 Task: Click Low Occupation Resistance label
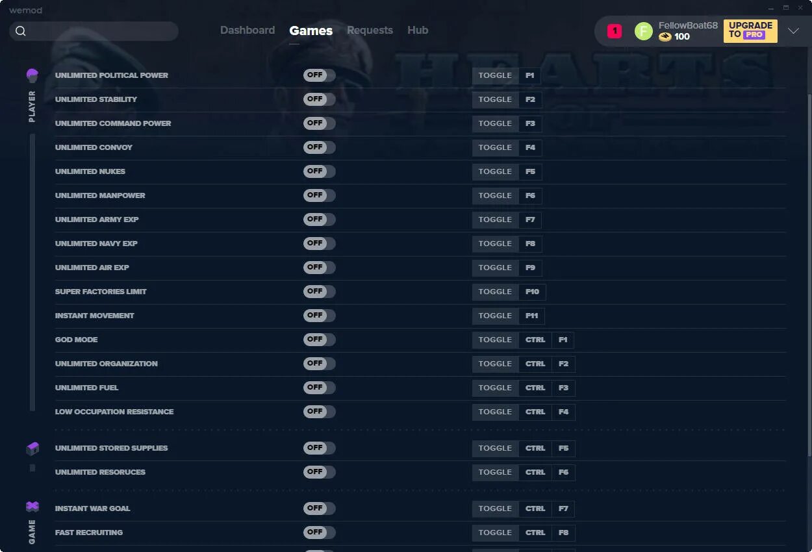(x=114, y=412)
